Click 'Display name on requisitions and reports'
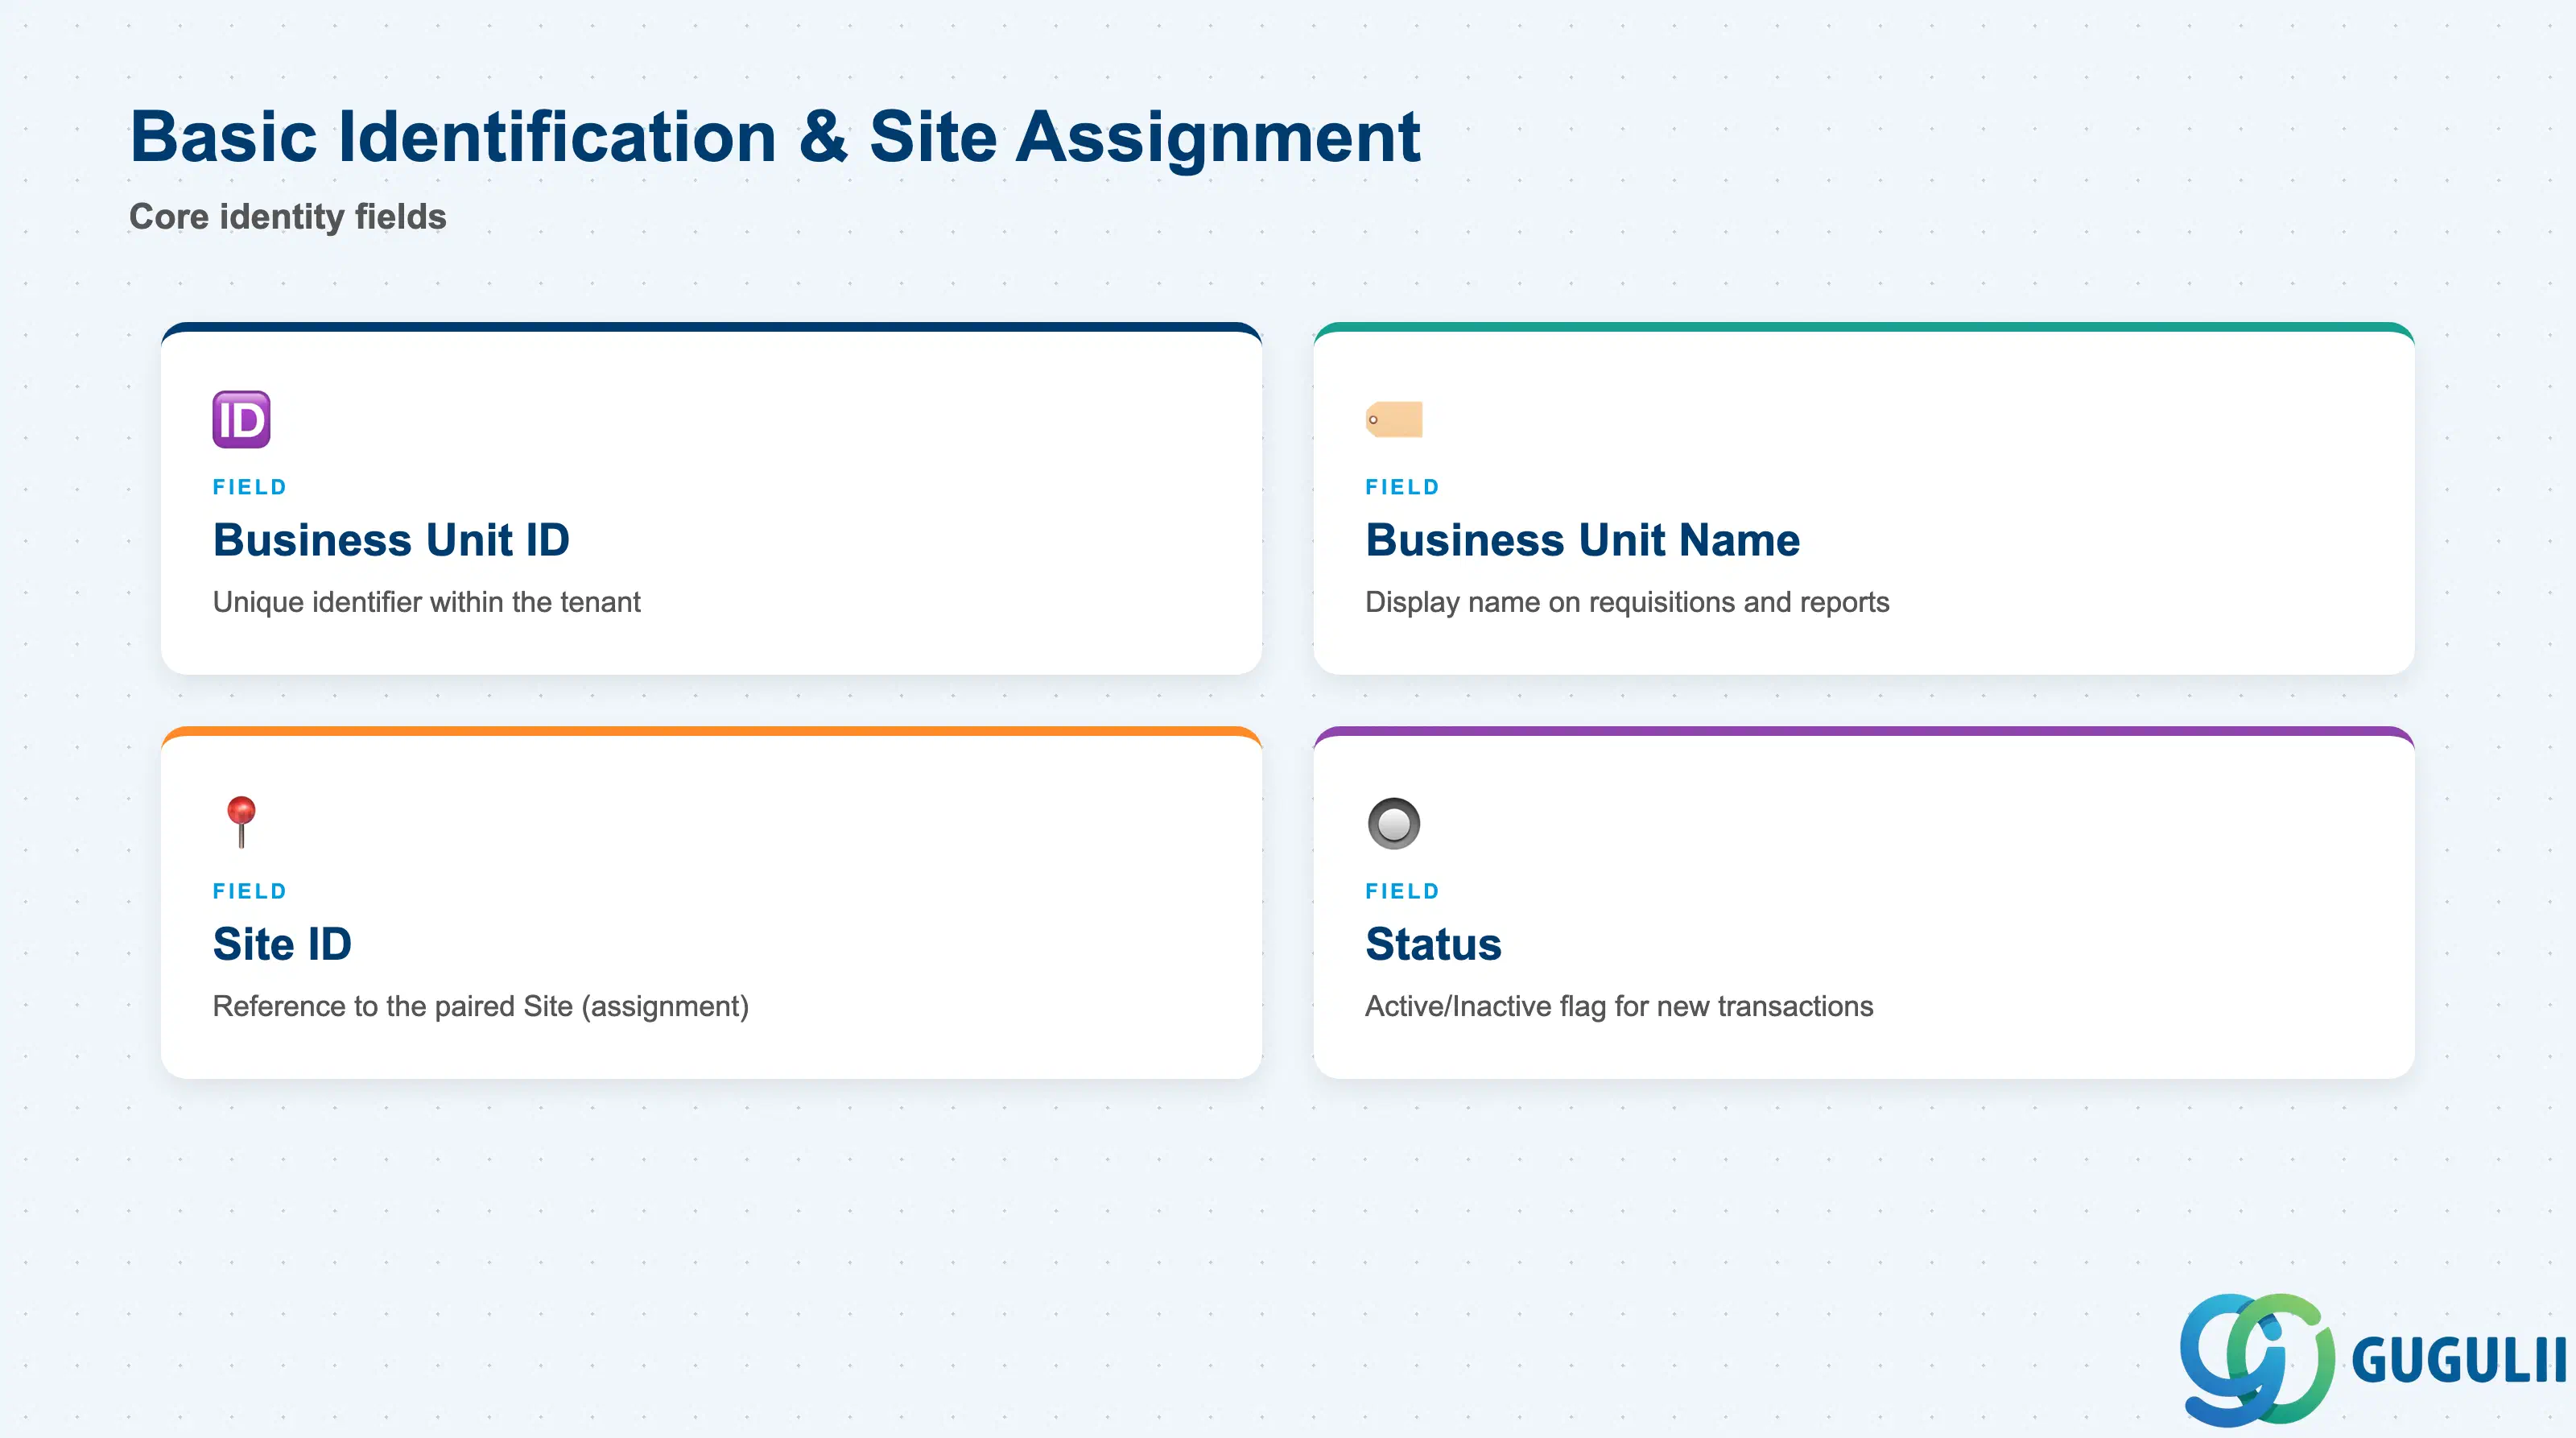2576x1438 pixels. pyautogui.click(x=1627, y=602)
